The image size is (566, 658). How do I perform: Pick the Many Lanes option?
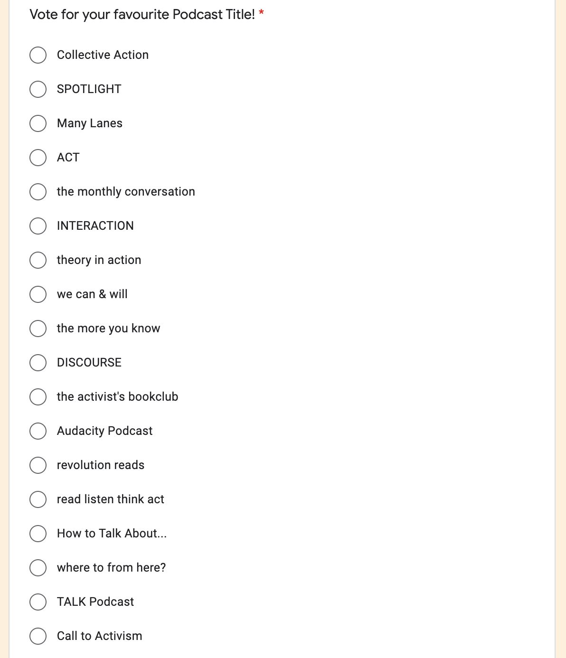click(38, 123)
